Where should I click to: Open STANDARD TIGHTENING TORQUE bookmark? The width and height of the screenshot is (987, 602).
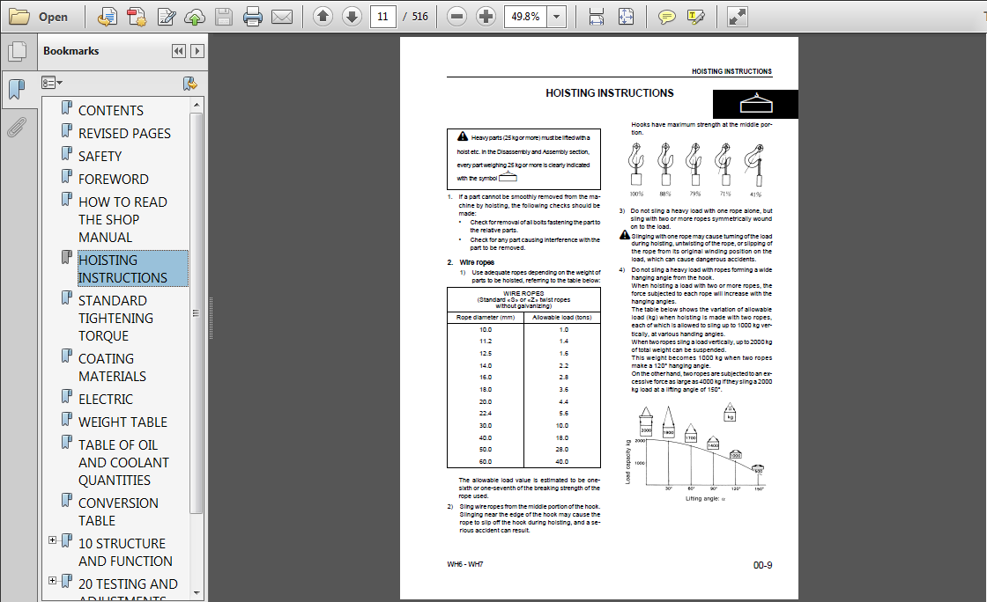point(115,318)
